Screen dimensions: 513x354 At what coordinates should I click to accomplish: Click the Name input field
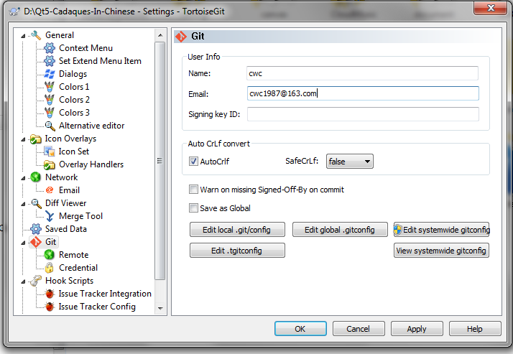point(363,73)
